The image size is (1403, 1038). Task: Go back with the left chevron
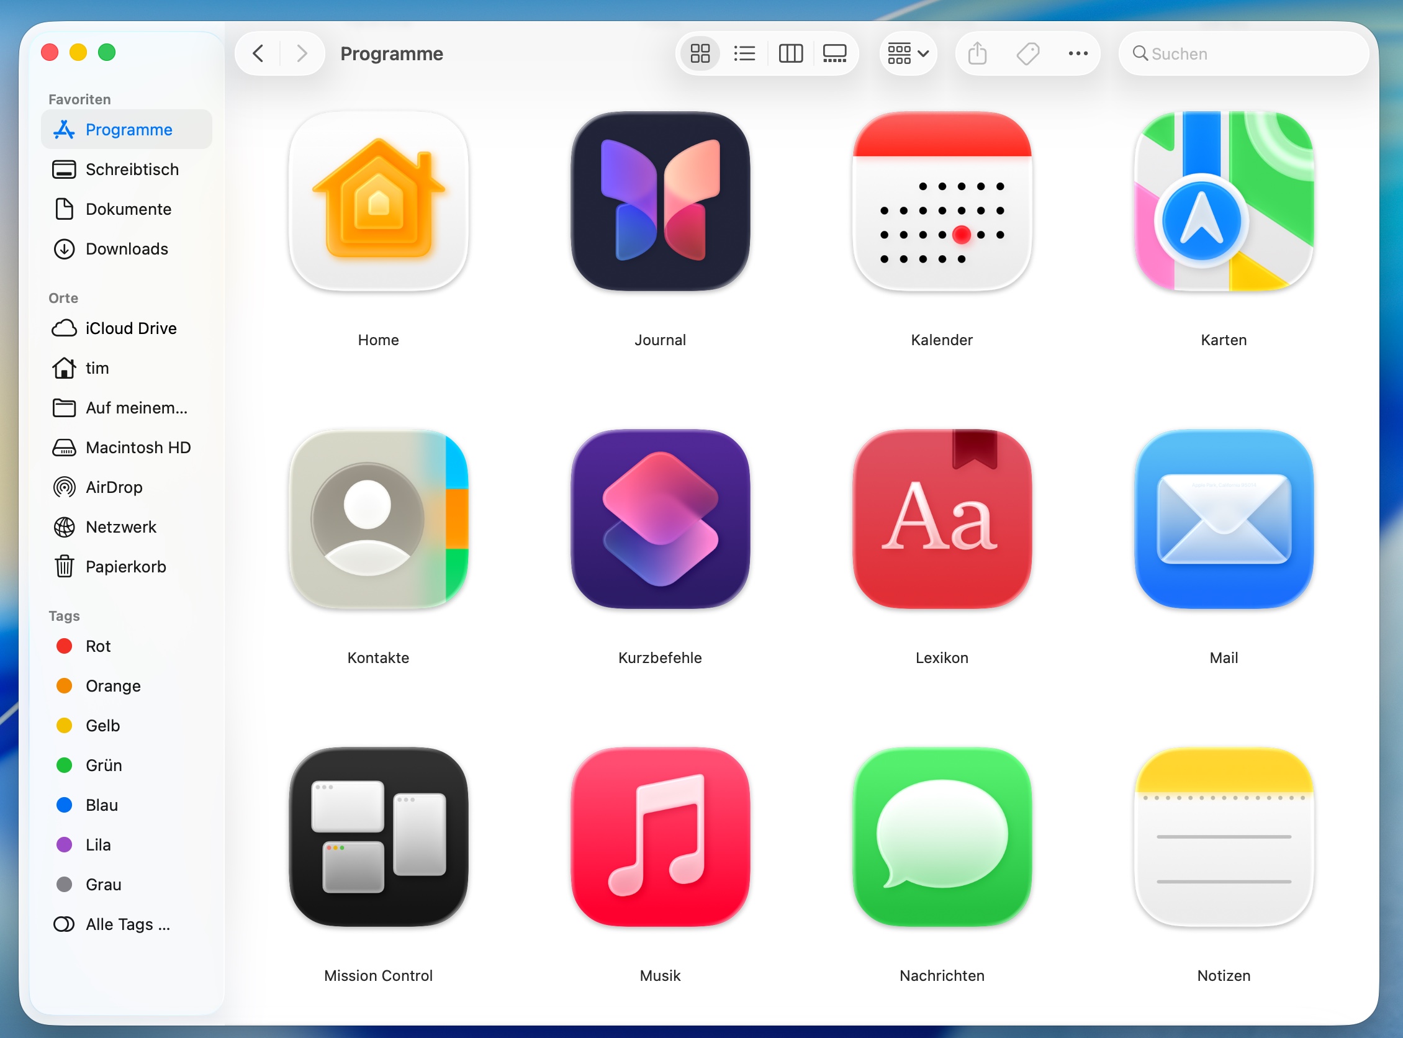point(258,53)
